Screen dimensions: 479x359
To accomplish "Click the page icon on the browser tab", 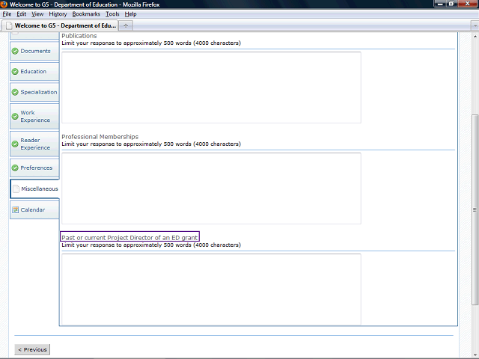I will pyautogui.click(x=9, y=25).
